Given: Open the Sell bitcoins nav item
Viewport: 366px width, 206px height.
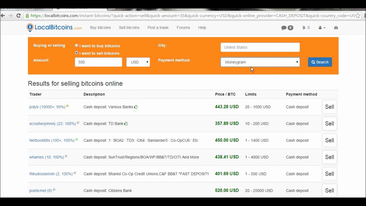Looking at the screenshot, I should point(129,28).
